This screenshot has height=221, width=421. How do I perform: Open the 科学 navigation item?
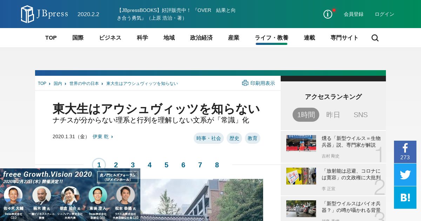click(x=142, y=38)
